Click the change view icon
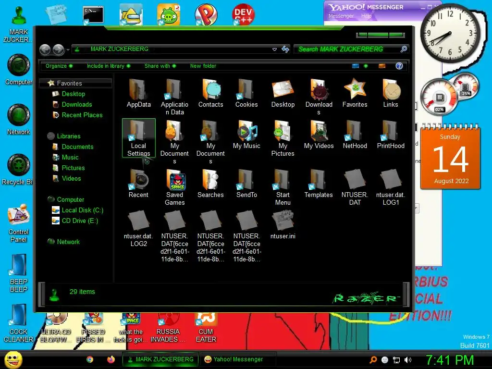 tap(356, 66)
